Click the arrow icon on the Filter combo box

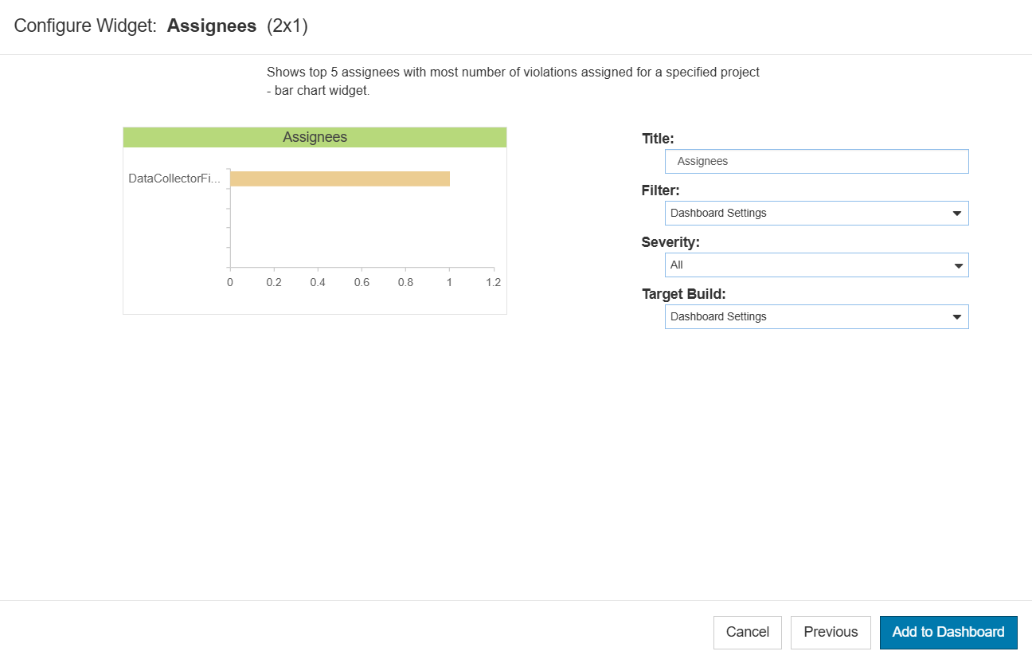coord(957,214)
